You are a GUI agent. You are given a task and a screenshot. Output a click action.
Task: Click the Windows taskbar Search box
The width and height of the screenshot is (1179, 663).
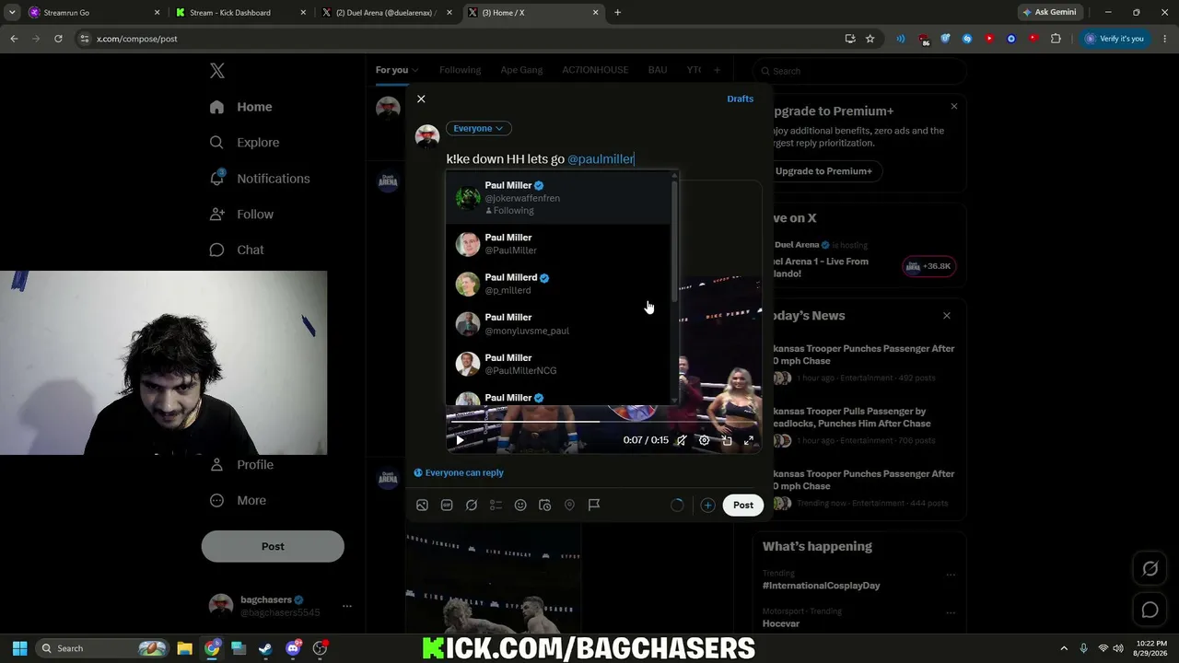tap(102, 648)
